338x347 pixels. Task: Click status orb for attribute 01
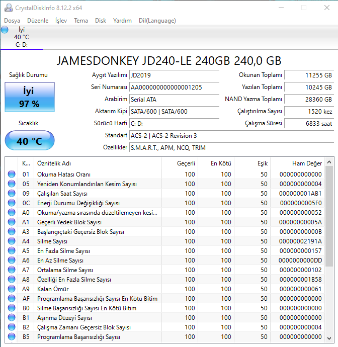(x=12, y=174)
